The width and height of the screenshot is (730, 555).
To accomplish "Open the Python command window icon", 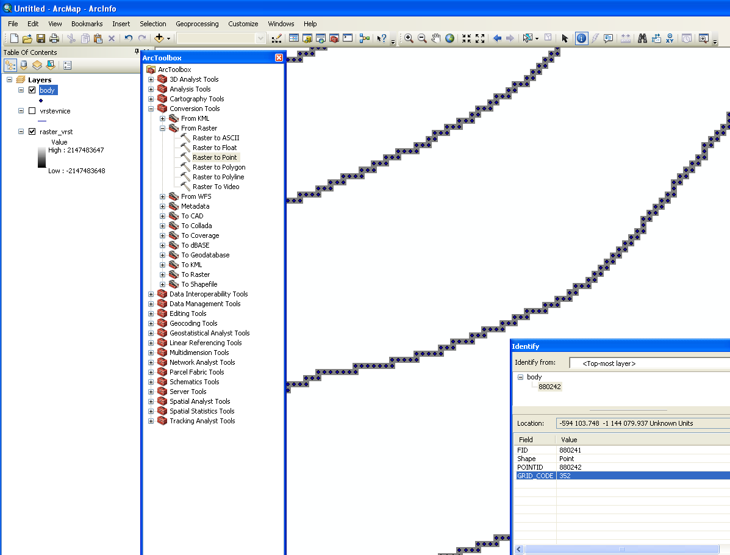I will [348, 38].
